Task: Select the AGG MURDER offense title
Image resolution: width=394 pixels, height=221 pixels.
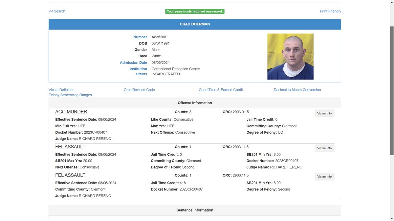Action: point(71,112)
